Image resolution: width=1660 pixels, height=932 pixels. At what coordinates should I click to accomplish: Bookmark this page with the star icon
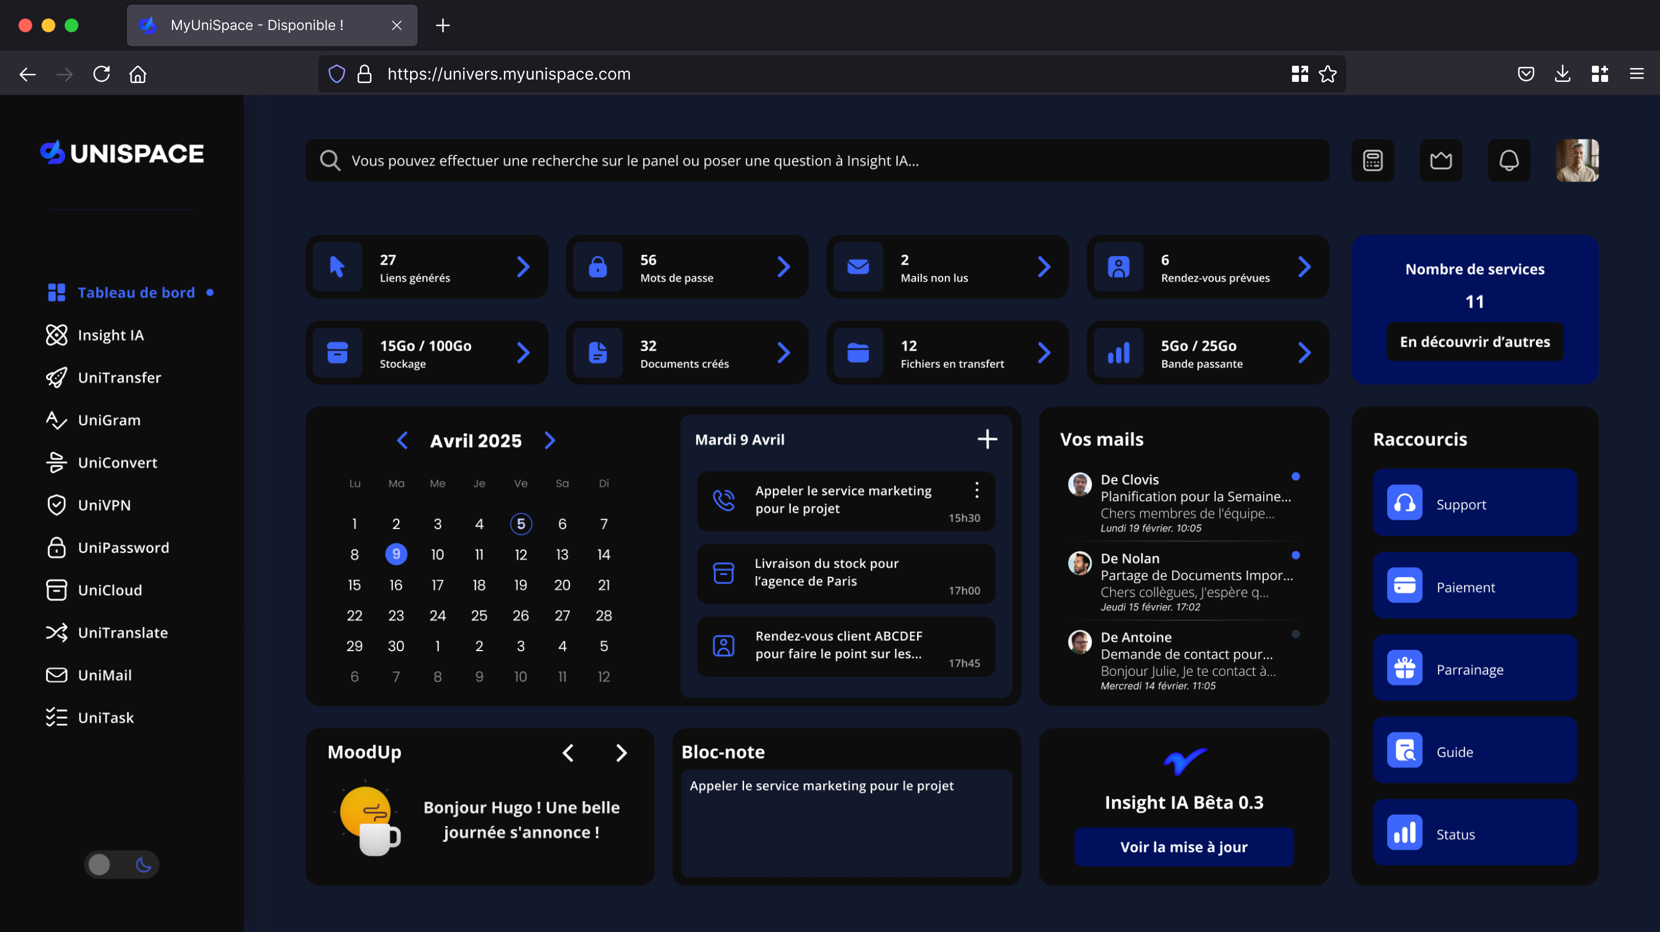(1328, 74)
